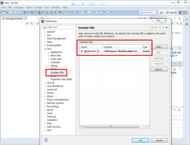This screenshot has width=190, height=145.
Task: Open the Debug configurations dropdown arrow
Action: (28, 12)
